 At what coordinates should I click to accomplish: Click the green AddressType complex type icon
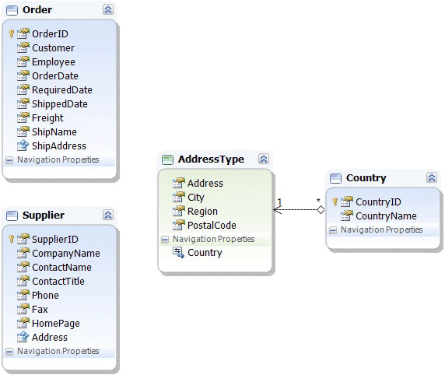[167, 159]
